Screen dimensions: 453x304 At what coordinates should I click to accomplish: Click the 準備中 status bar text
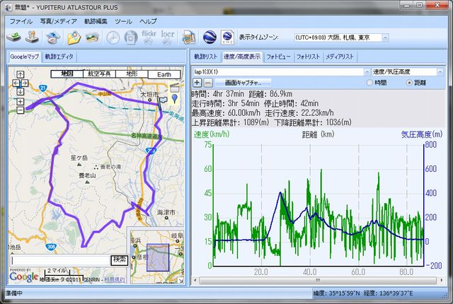(x=14, y=293)
